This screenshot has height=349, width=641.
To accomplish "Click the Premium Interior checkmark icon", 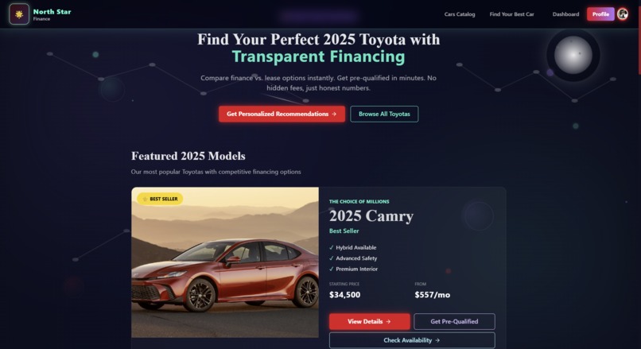I will click(331, 269).
